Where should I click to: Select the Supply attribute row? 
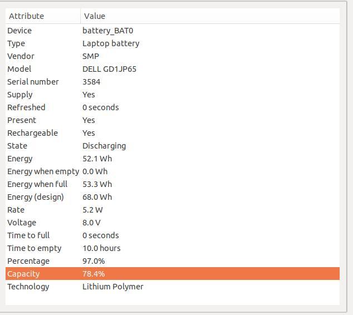(x=173, y=95)
